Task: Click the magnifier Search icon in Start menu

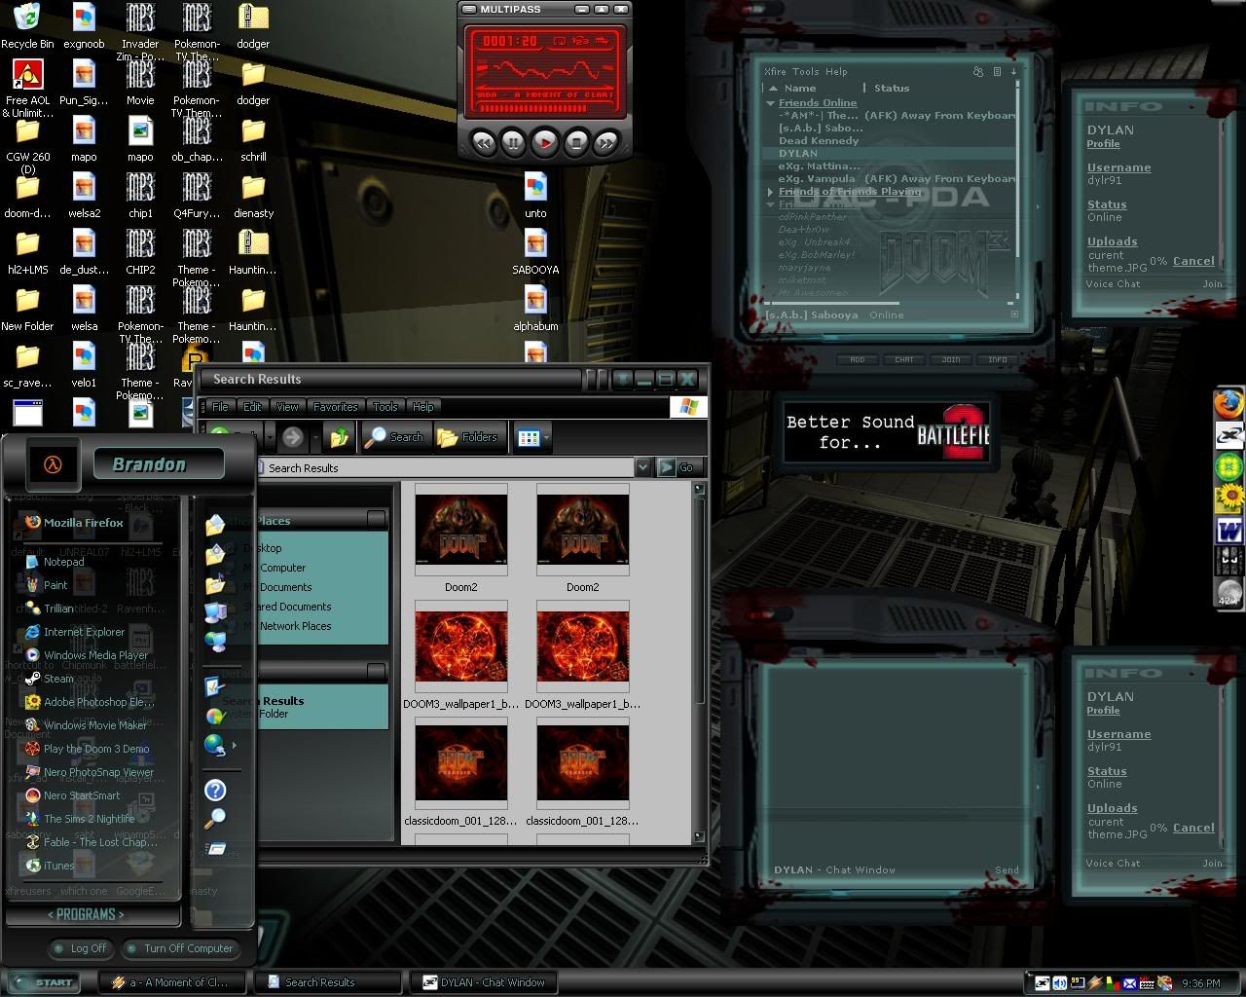Action: (215, 819)
